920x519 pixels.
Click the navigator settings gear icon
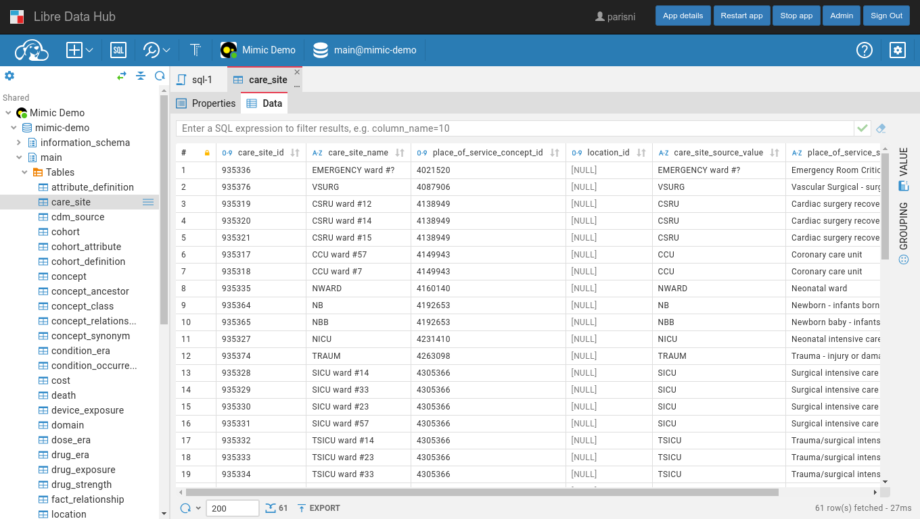9,76
